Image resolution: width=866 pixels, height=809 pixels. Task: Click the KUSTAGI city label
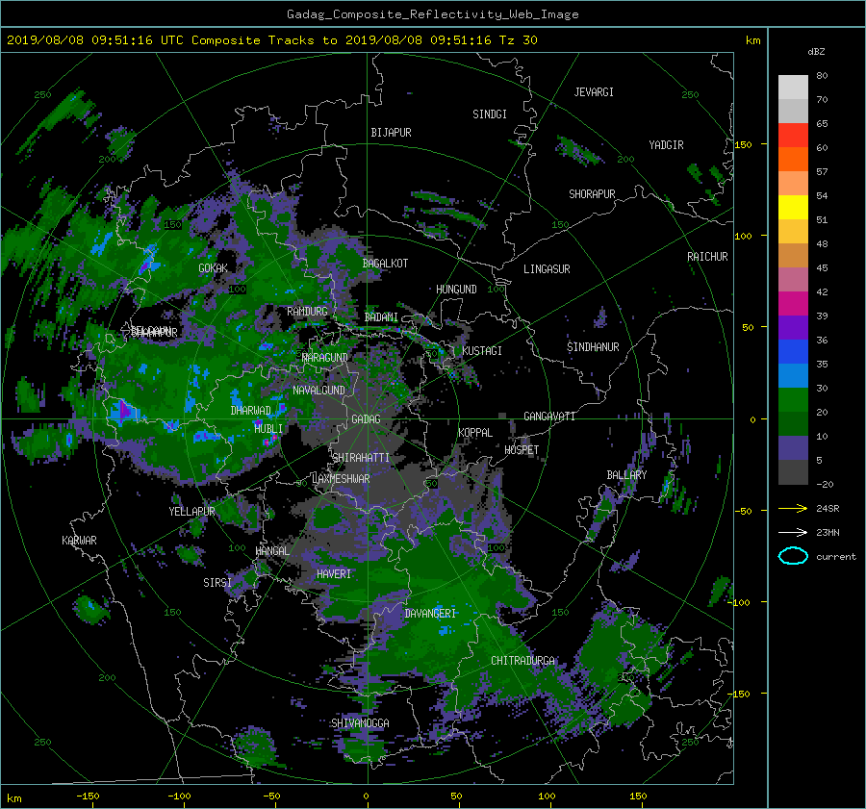[x=482, y=351]
